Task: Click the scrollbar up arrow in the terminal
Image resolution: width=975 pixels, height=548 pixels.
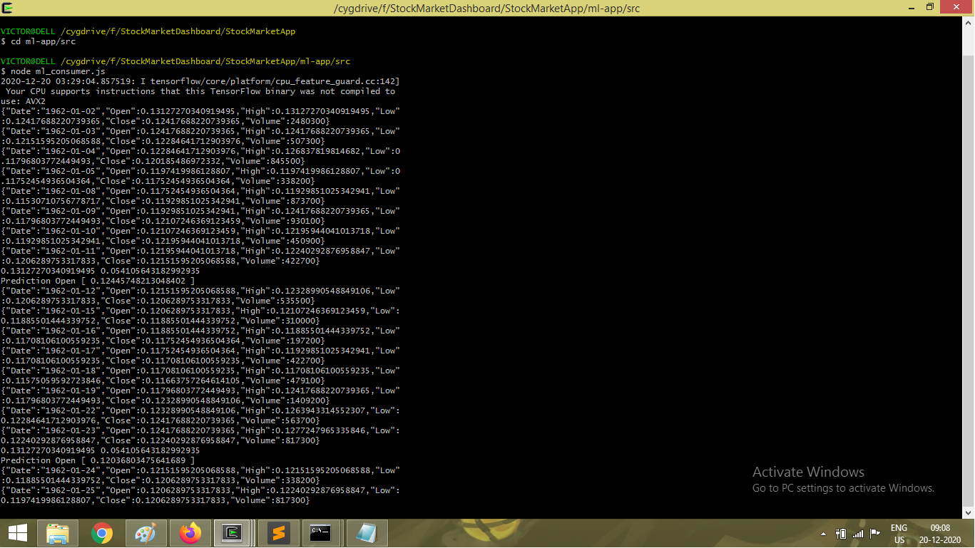Action: (969, 23)
